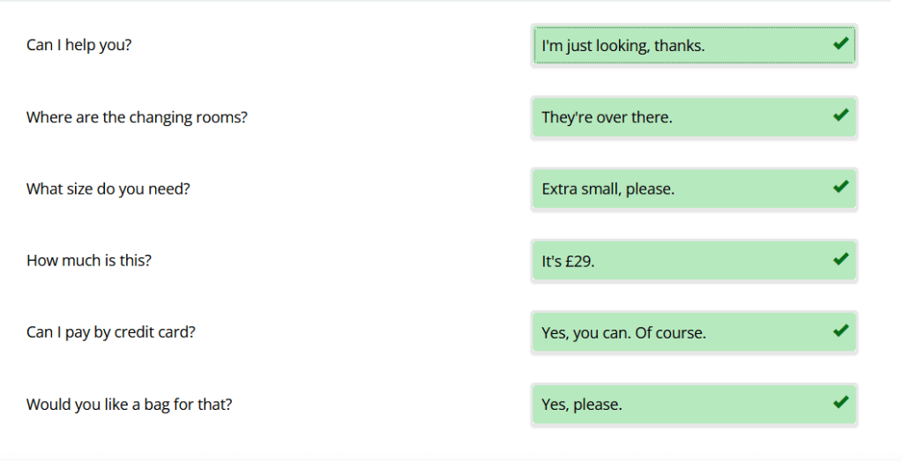The height and width of the screenshot is (461, 902).
Task: Click the green checkmark beside "I'm just looking, thanks."
Action: 840,43
